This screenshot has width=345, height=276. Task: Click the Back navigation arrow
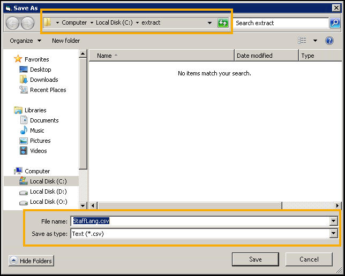point(13,23)
